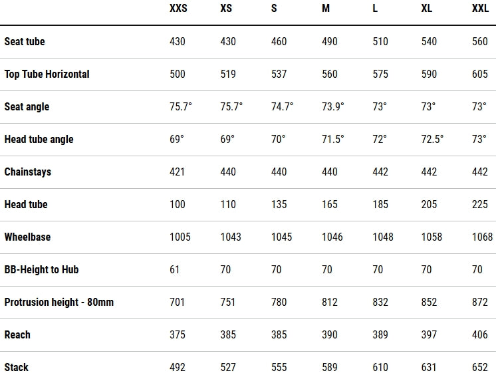This screenshot has height=377, width=496.
Task: Select the XL size column header
Action: pyautogui.click(x=427, y=8)
